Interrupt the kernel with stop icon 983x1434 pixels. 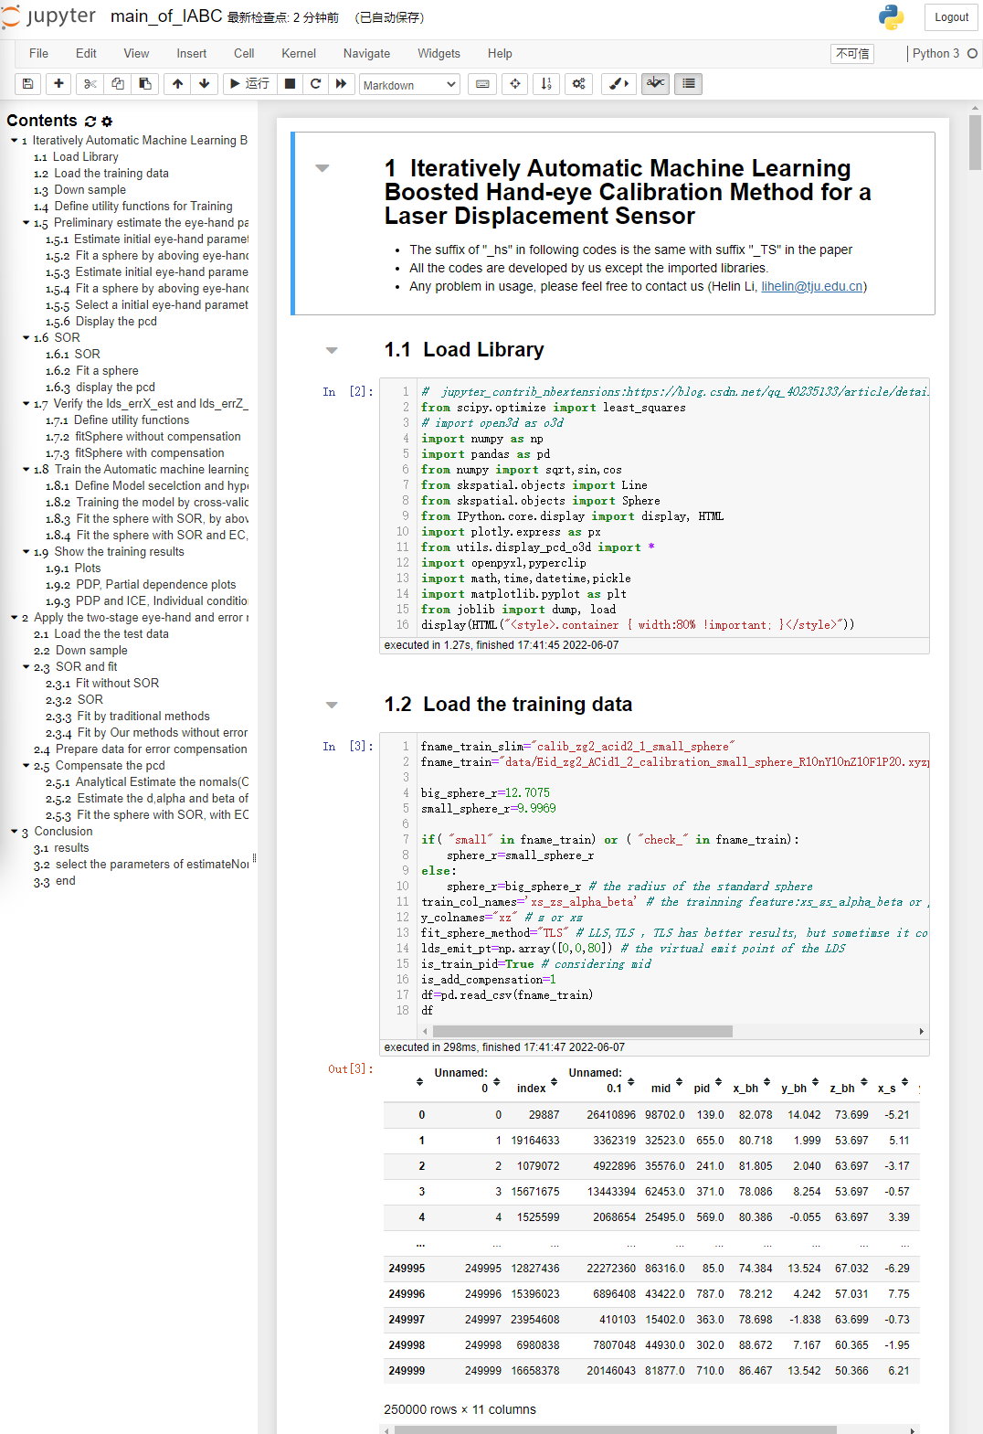coord(290,84)
